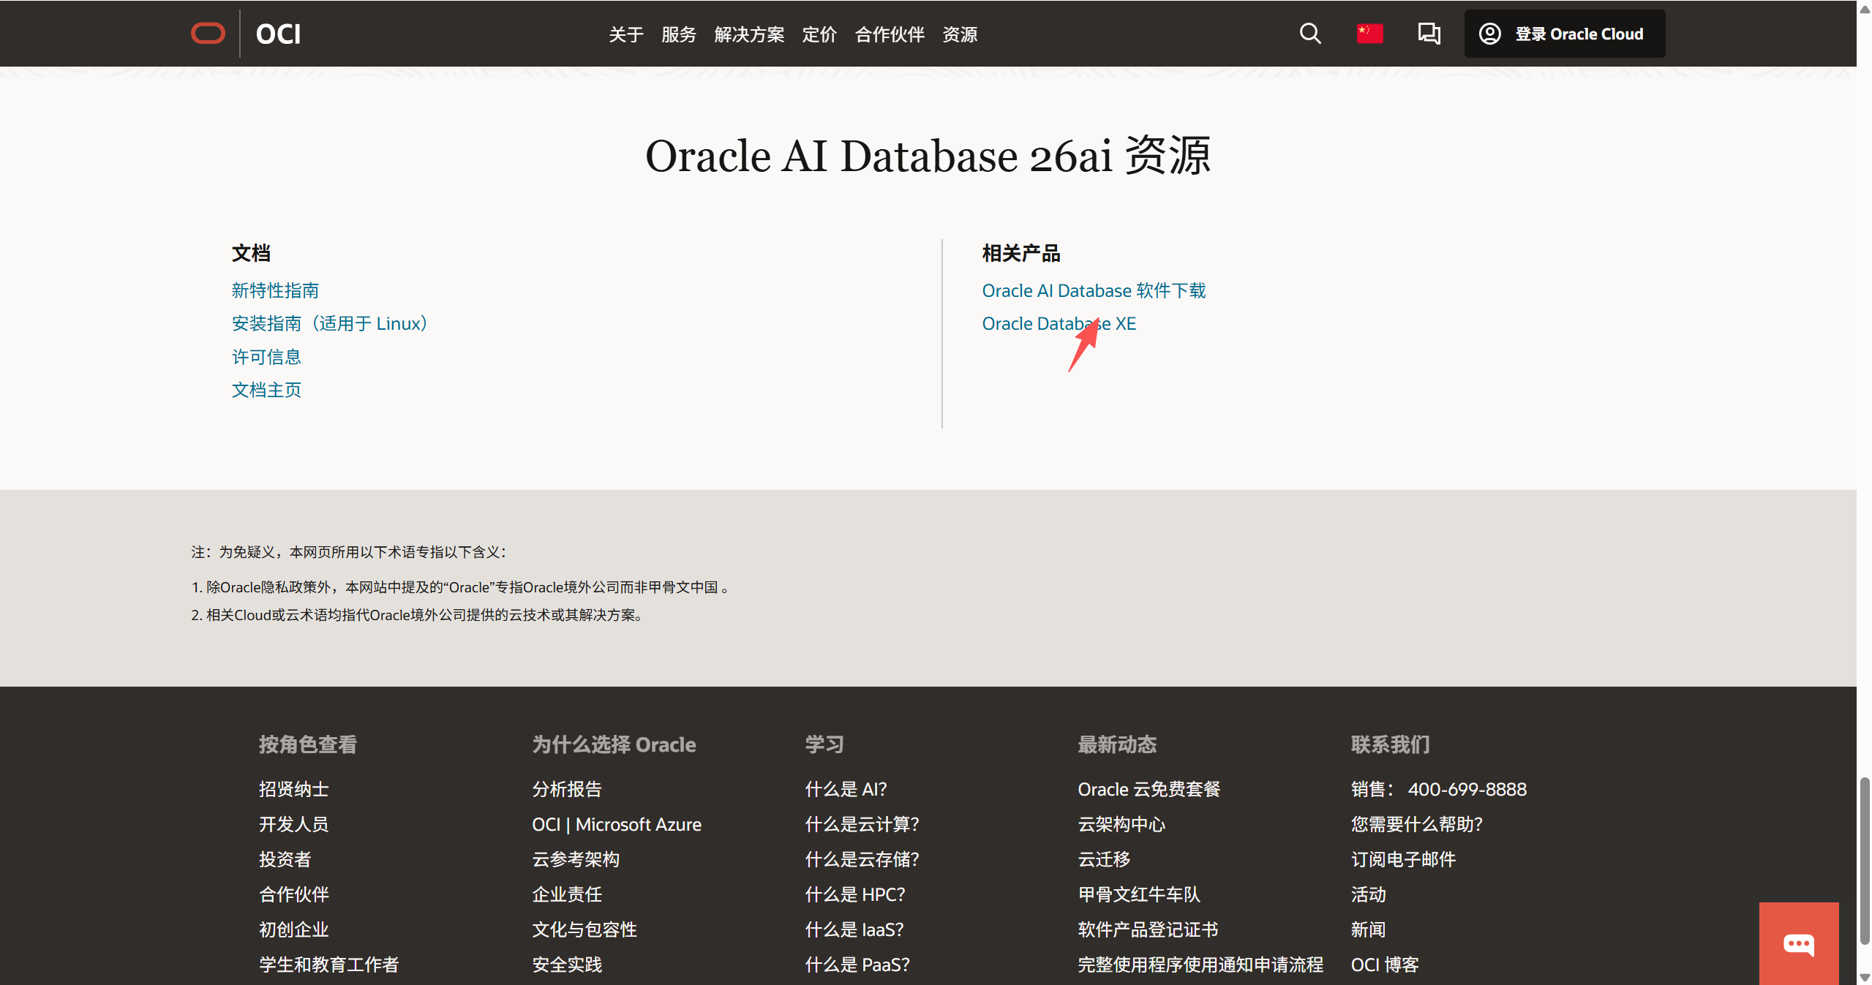Open the 服务 navigation dropdown
1872x985 pixels.
coord(678,34)
